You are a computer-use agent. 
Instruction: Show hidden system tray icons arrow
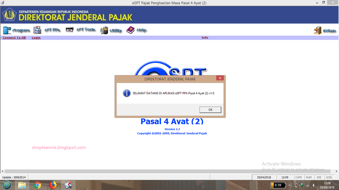pos(290,185)
